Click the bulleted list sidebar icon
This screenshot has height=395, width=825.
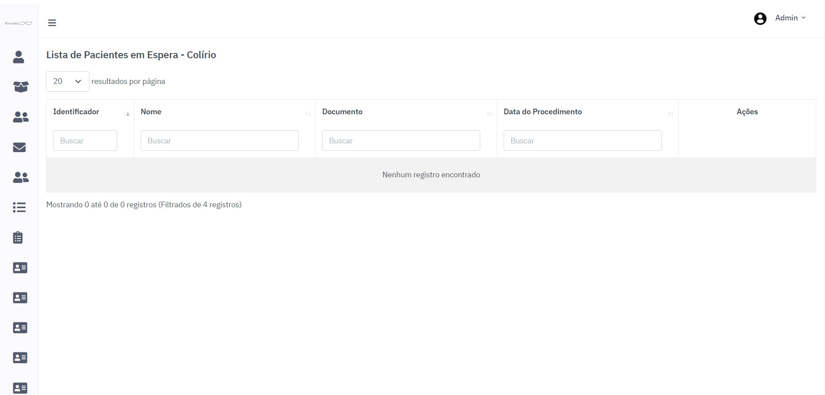(19, 207)
